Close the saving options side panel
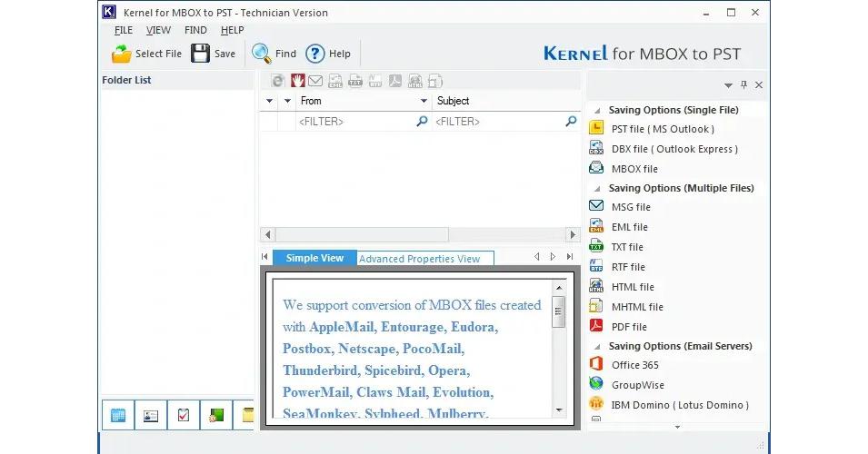This screenshot has width=868, height=454. click(x=759, y=84)
